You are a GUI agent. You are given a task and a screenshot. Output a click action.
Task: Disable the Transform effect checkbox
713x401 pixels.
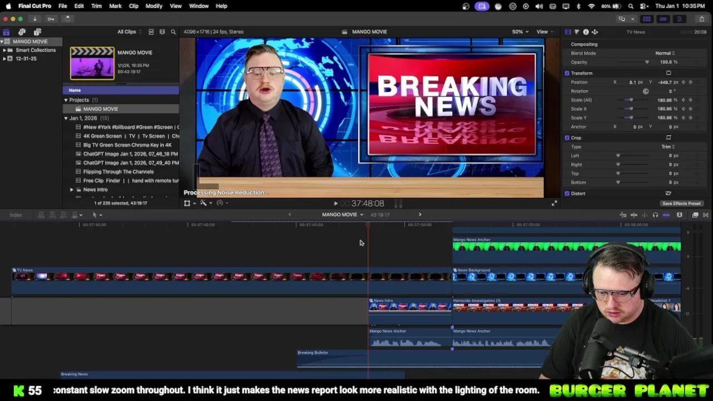pyautogui.click(x=567, y=73)
